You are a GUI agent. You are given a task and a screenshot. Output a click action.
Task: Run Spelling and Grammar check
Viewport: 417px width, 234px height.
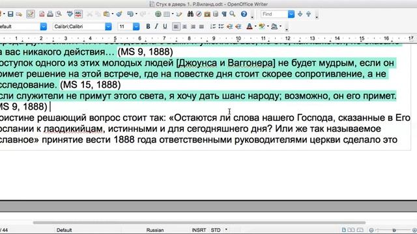click(x=70, y=14)
